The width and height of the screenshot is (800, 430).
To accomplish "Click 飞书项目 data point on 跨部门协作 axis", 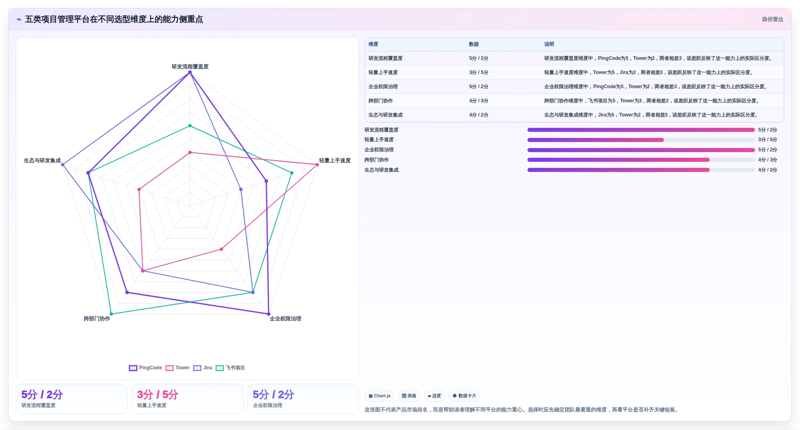I will pos(111,314).
